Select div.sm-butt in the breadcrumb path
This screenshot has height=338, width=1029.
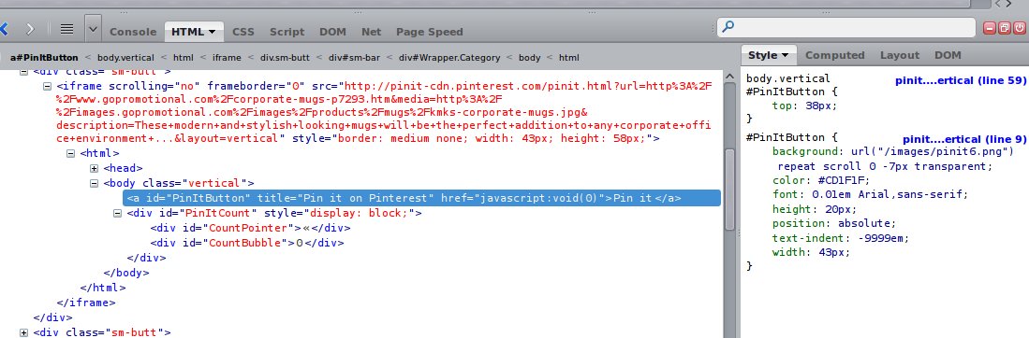pyautogui.click(x=285, y=58)
